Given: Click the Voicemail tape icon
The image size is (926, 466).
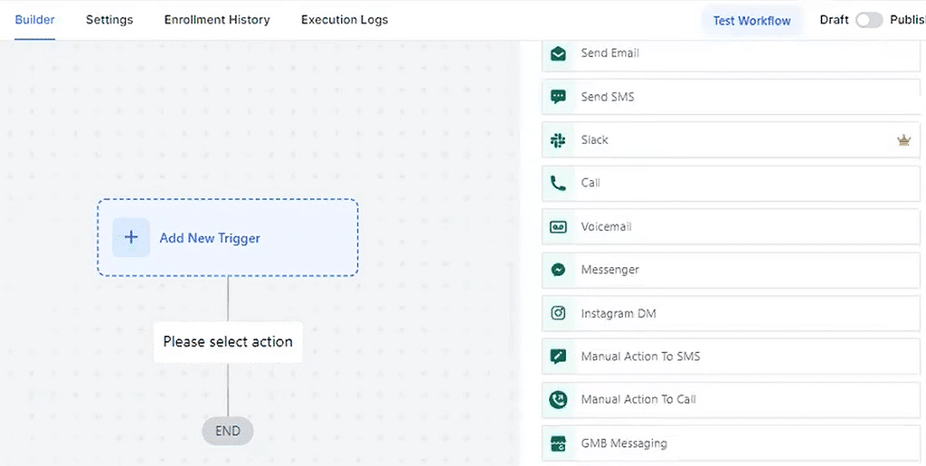Looking at the screenshot, I should point(558,227).
